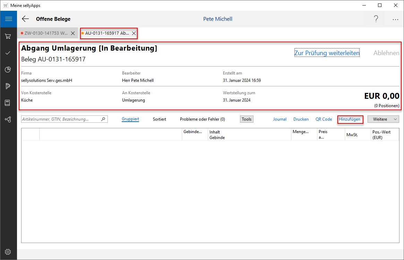The height and width of the screenshot is (260, 404).
Task: Switch to the ZW-0130-141753 tab
Action: point(45,33)
